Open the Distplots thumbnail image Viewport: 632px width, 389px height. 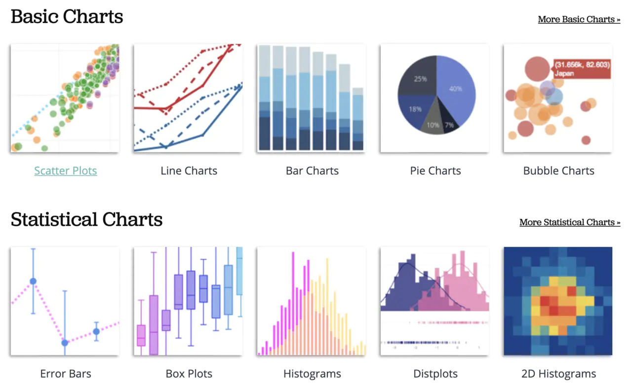pos(435,301)
